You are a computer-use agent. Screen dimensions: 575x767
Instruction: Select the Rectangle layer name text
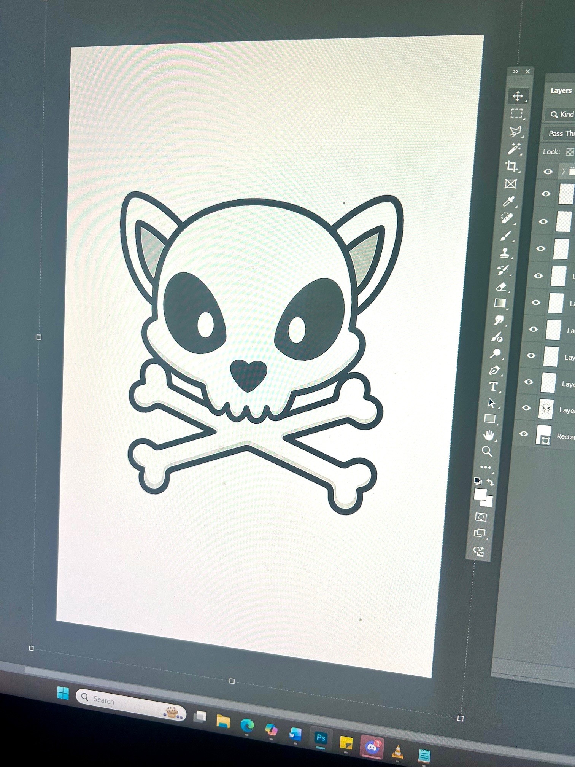pyautogui.click(x=566, y=436)
